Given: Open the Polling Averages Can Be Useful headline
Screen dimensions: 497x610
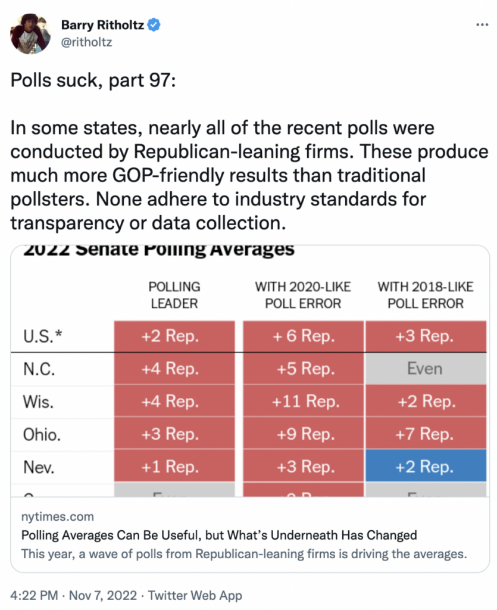Looking at the screenshot, I should [219, 534].
